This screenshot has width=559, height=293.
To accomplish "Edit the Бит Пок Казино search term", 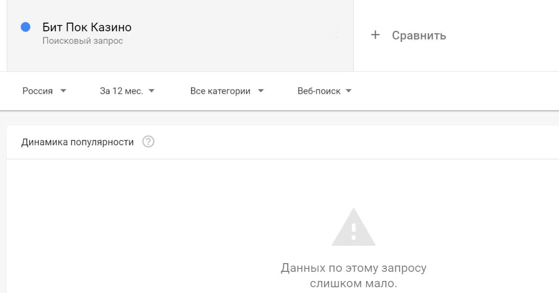I will click(87, 27).
